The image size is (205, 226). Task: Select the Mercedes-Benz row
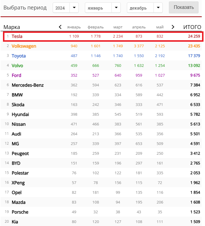point(101,85)
